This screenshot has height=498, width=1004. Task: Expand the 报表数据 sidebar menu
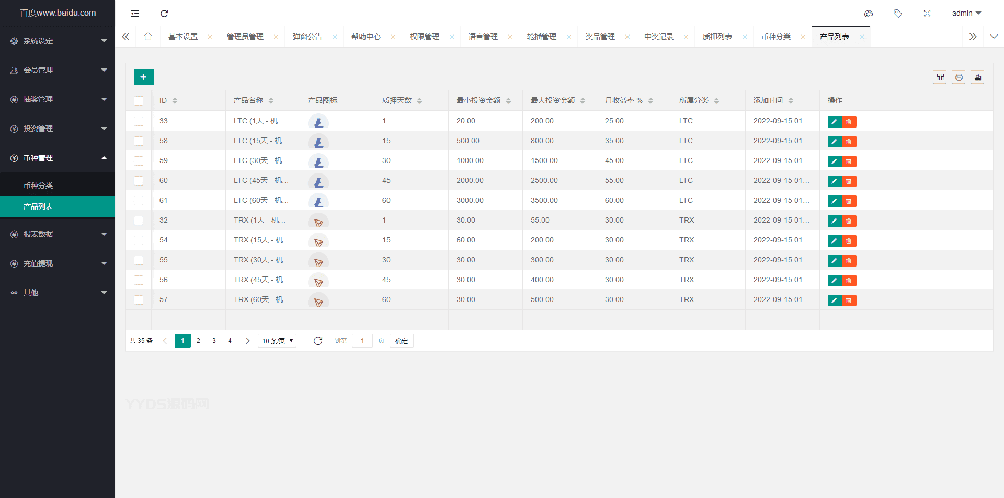click(x=58, y=234)
